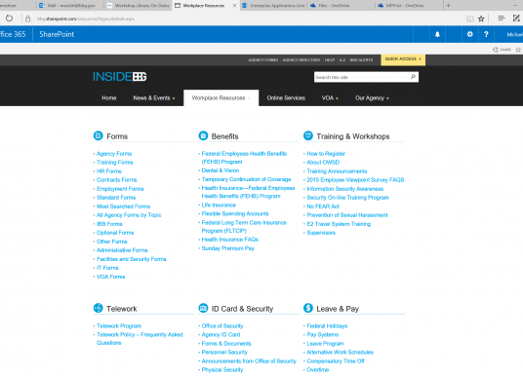Screen dimensions: 523x376
Task: Click the search magnifier in site search box
Action: click(413, 77)
